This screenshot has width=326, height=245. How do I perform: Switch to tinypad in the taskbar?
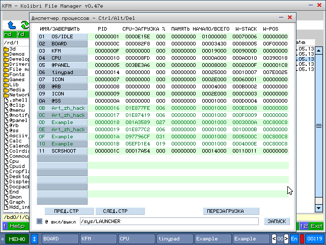(174, 238)
